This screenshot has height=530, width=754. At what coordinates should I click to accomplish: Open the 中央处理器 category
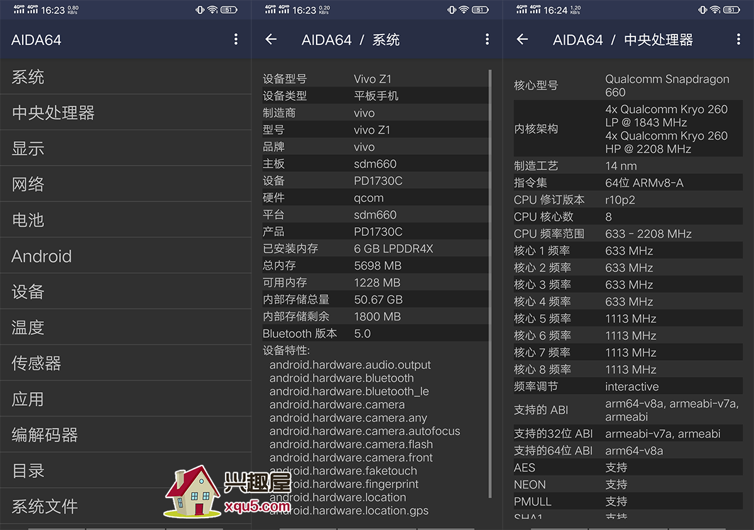(126, 113)
